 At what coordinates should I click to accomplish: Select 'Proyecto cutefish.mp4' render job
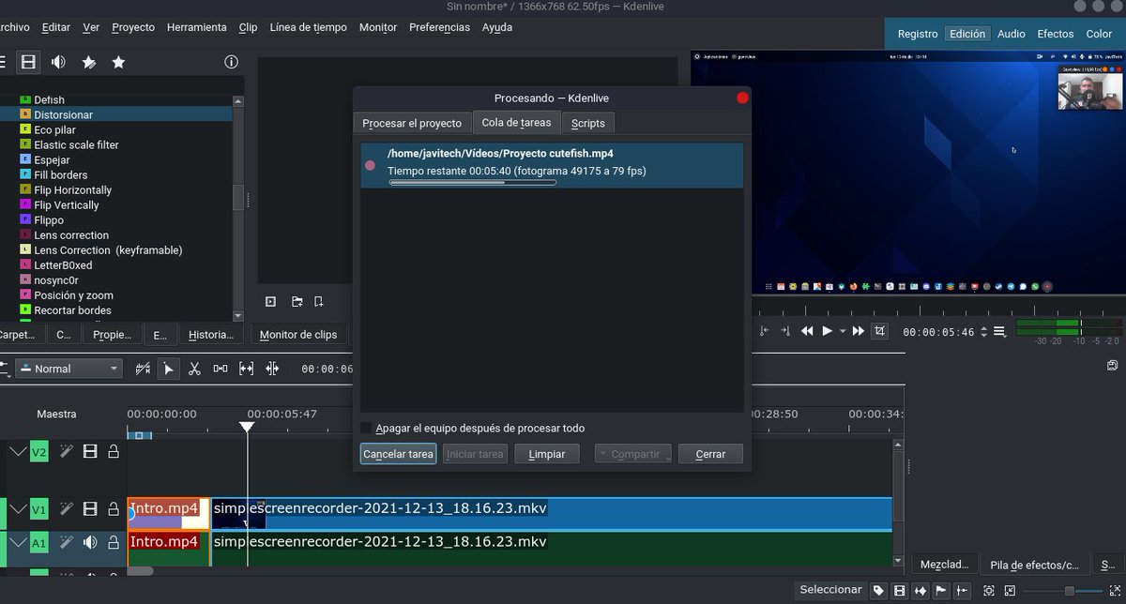point(552,165)
